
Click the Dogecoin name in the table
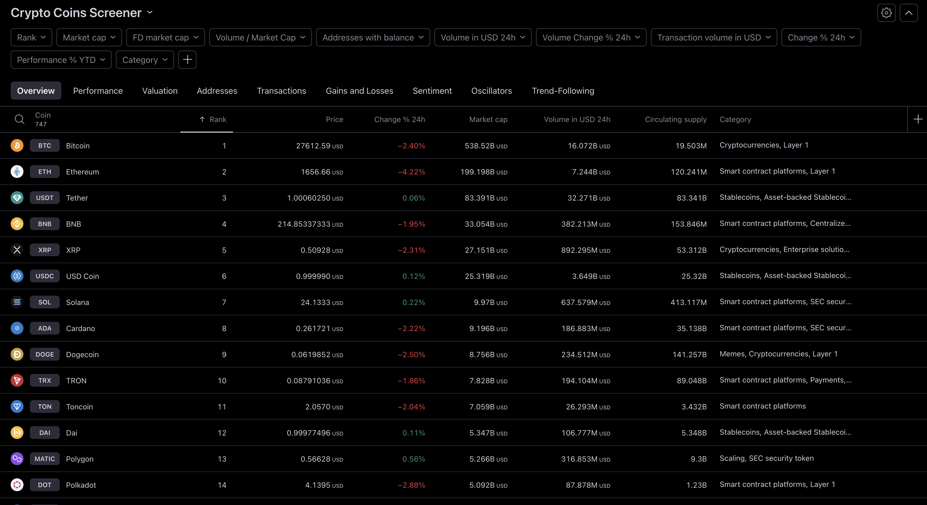82,354
